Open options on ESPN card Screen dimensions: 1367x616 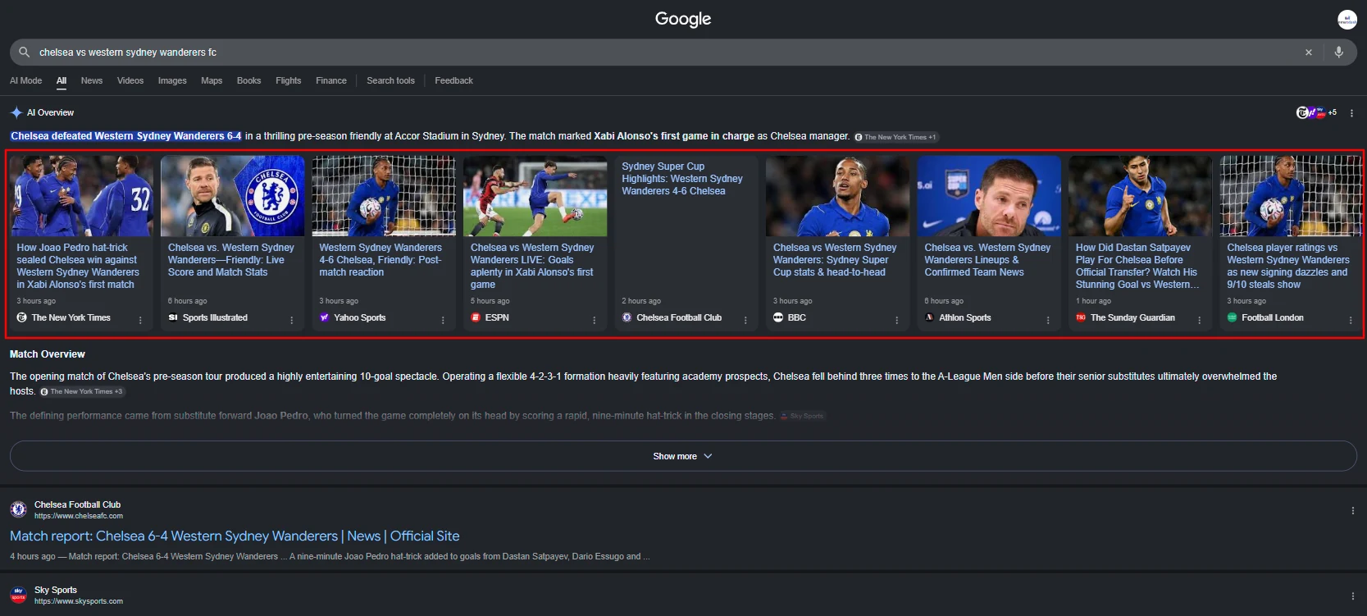pos(595,321)
